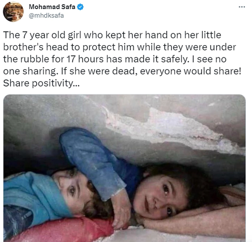
Task: Open the attached photo in the tweet
Action: pyautogui.click(x=124, y=168)
